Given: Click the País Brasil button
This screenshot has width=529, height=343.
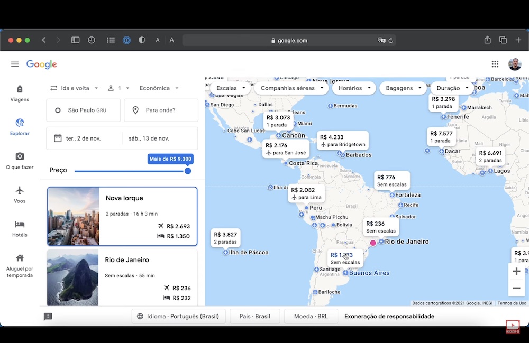Looking at the screenshot, I should [255, 317].
